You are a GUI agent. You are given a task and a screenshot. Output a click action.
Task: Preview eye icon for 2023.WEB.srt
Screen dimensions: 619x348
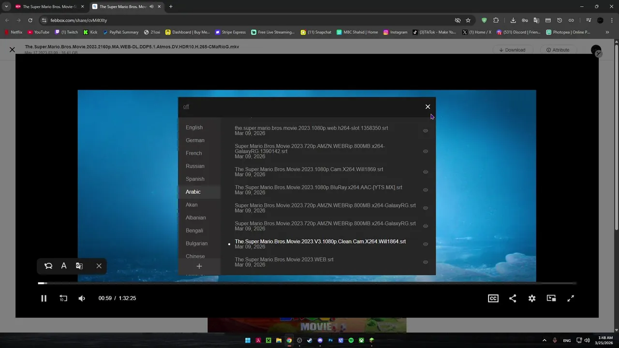pyautogui.click(x=426, y=262)
